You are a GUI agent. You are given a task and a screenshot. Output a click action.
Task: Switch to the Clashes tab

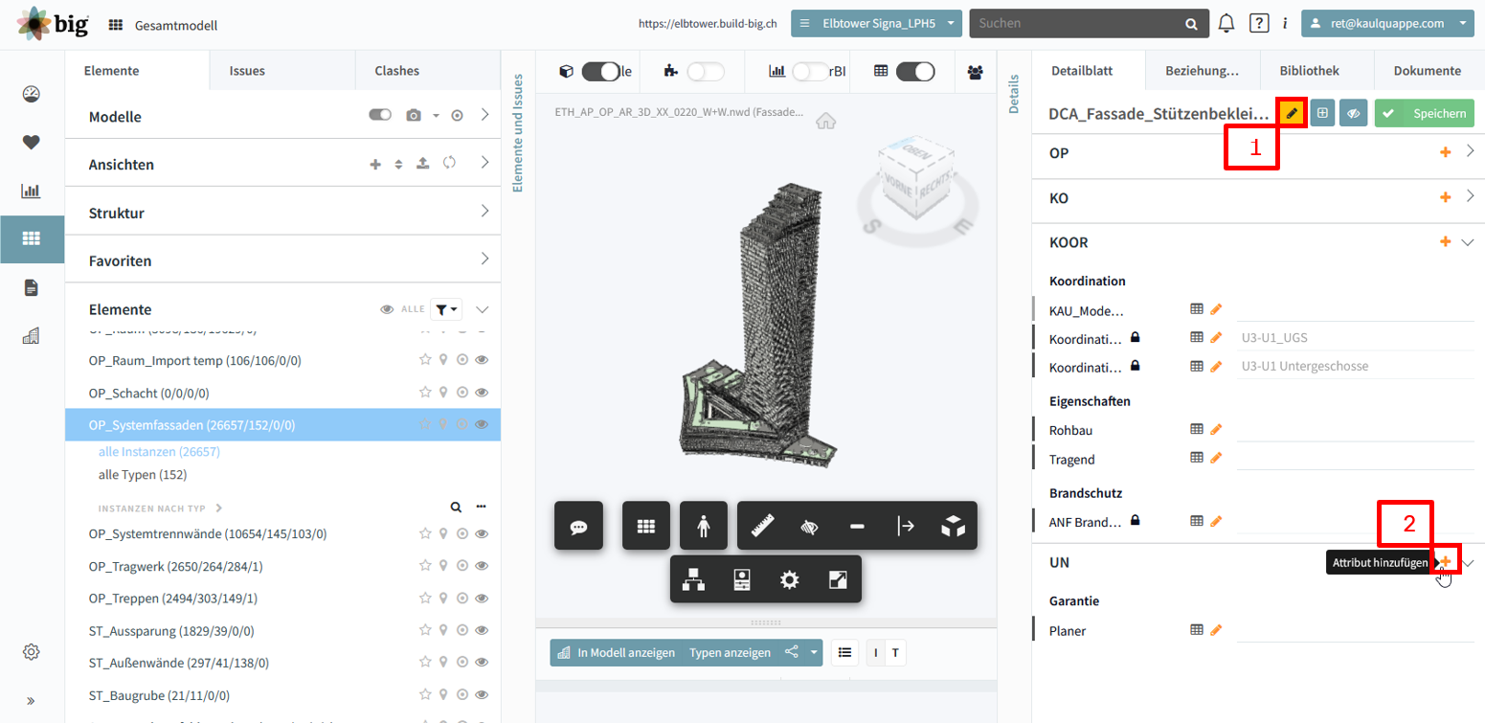[x=396, y=70]
